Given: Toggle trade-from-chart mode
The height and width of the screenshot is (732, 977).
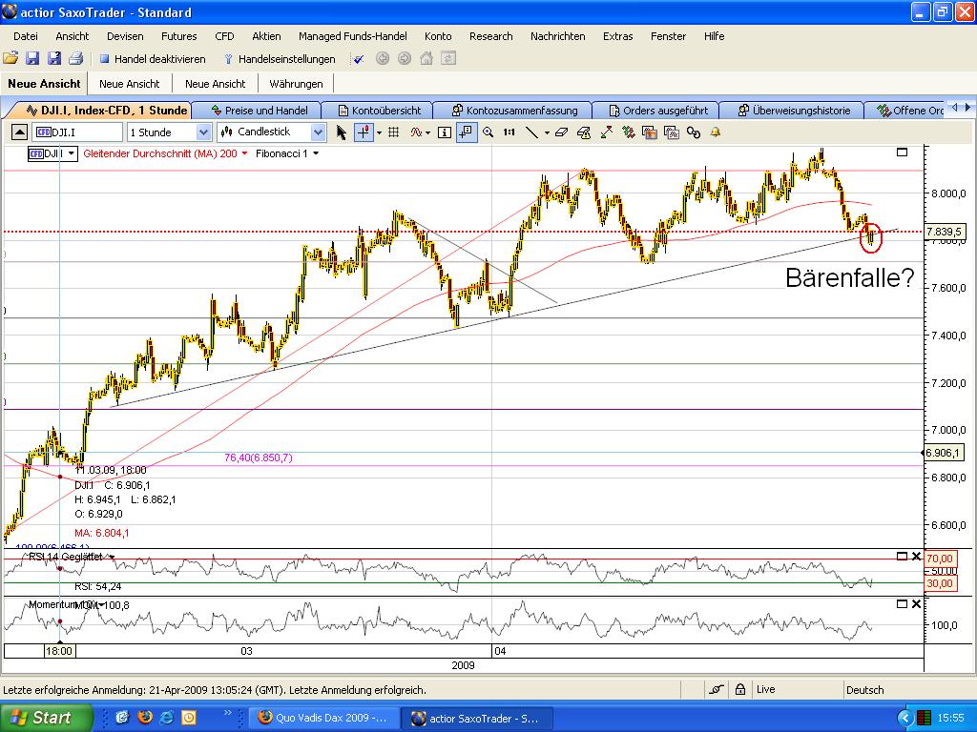Looking at the screenshot, I should click(466, 132).
